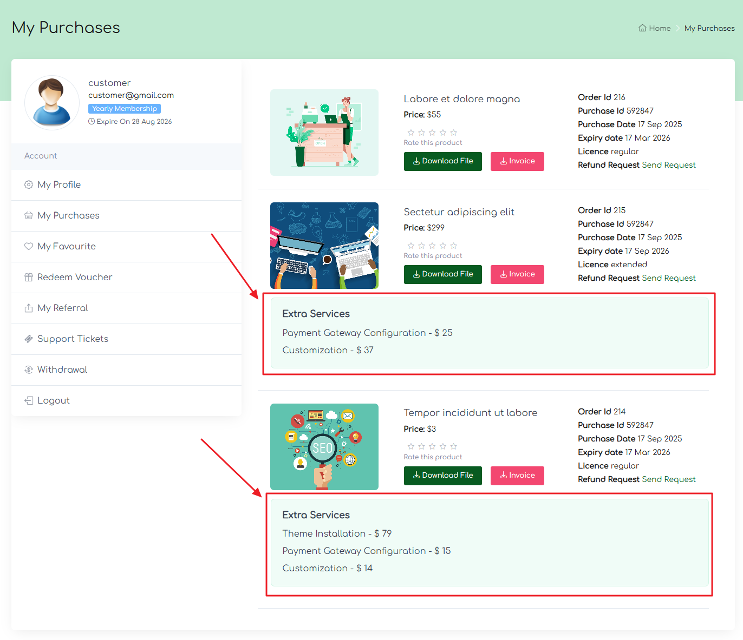Viewport: 743px width, 640px height.
Task: Click the My Referral share icon
Action: point(29,308)
